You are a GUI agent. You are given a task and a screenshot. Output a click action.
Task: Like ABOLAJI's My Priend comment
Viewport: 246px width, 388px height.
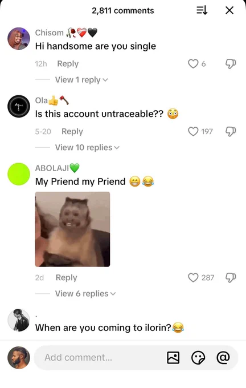point(193,278)
